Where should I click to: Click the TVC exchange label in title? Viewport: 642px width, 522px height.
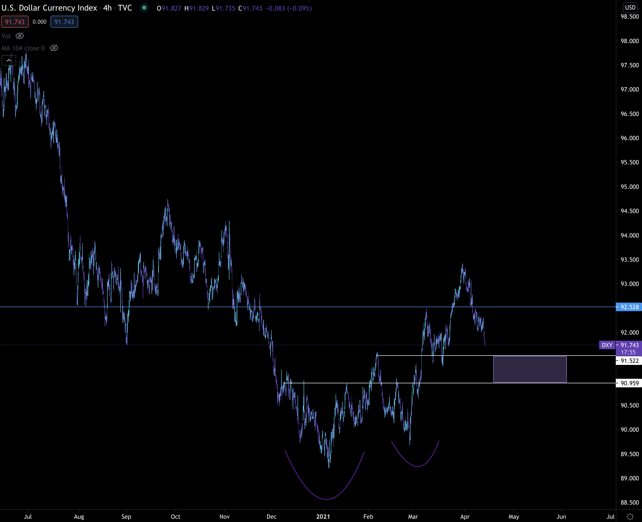pyautogui.click(x=125, y=8)
